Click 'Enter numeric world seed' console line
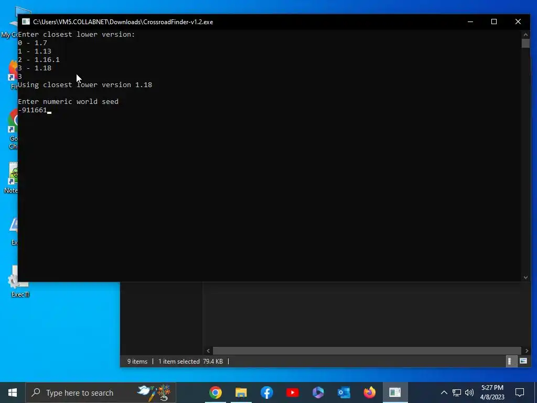 pyautogui.click(x=68, y=101)
